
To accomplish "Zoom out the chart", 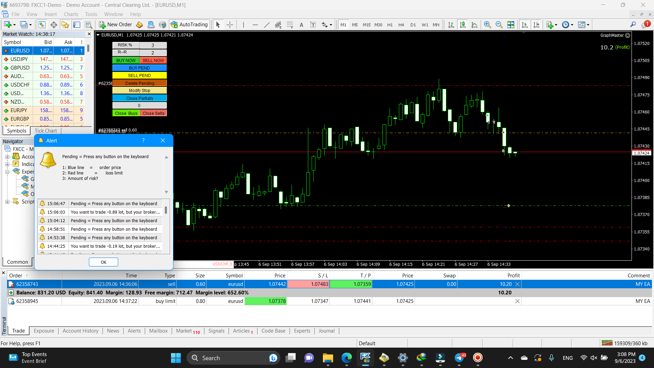I will coord(499,25).
